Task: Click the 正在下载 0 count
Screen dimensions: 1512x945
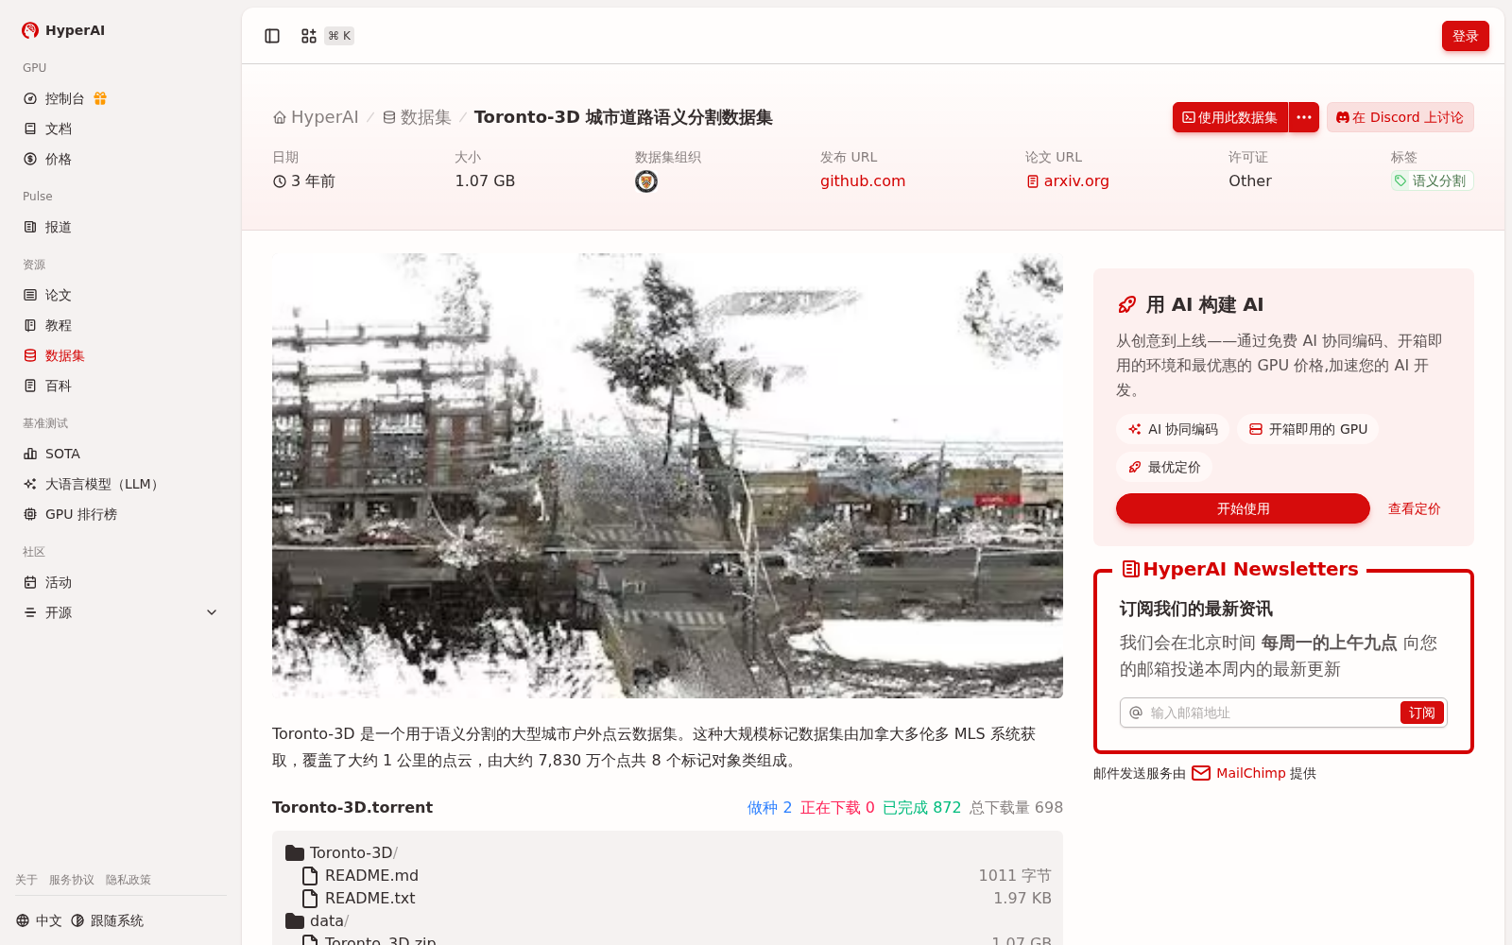Action: click(837, 807)
